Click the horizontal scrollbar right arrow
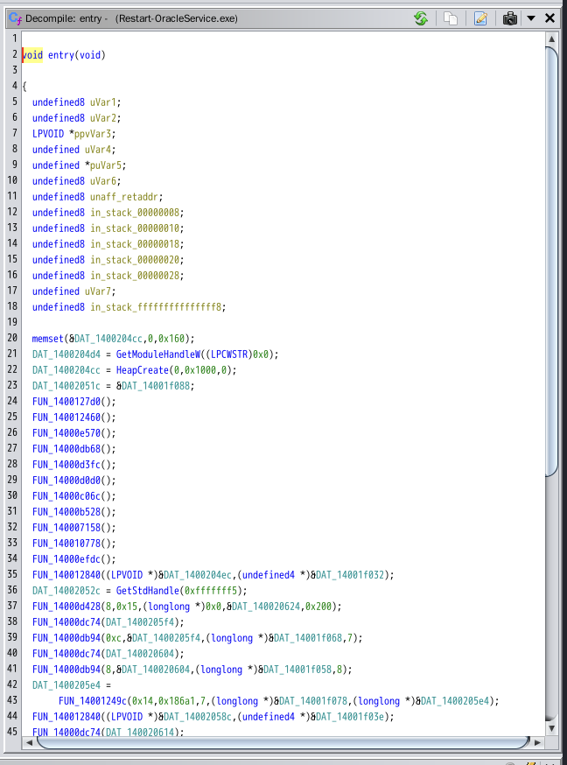Viewport: 567px width, 765px height. pyautogui.click(x=536, y=742)
